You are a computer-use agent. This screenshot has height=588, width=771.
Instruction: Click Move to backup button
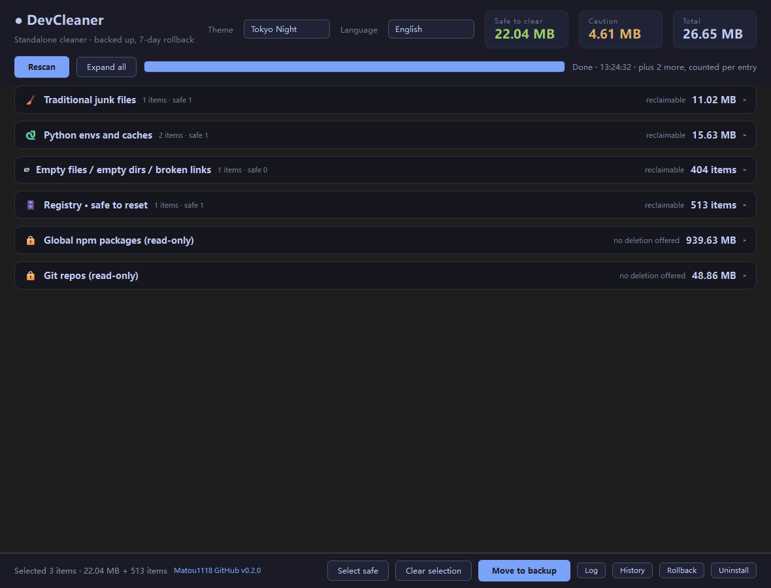(x=524, y=571)
